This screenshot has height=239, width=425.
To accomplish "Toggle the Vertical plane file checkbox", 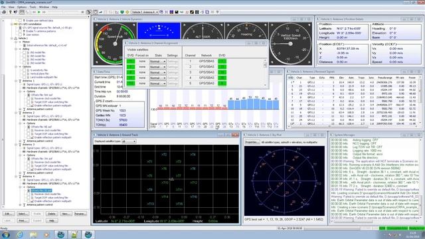I will click(x=24, y=74).
